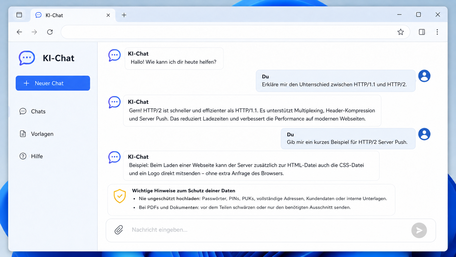Screen dimensions: 456x257
Task: Open Vorlagen in sidebar
Action: pos(42,134)
